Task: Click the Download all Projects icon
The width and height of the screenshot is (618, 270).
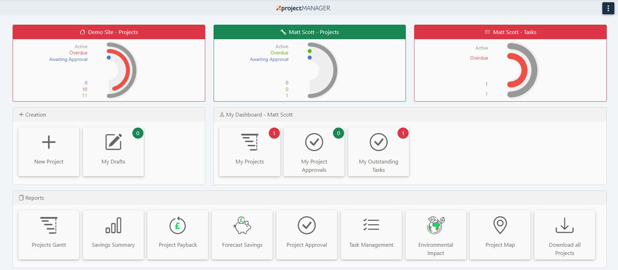Action: [x=564, y=225]
